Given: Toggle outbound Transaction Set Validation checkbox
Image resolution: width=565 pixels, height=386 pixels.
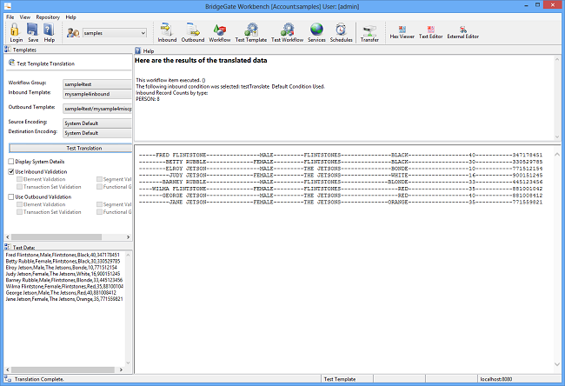Looking at the screenshot, I should point(19,212).
